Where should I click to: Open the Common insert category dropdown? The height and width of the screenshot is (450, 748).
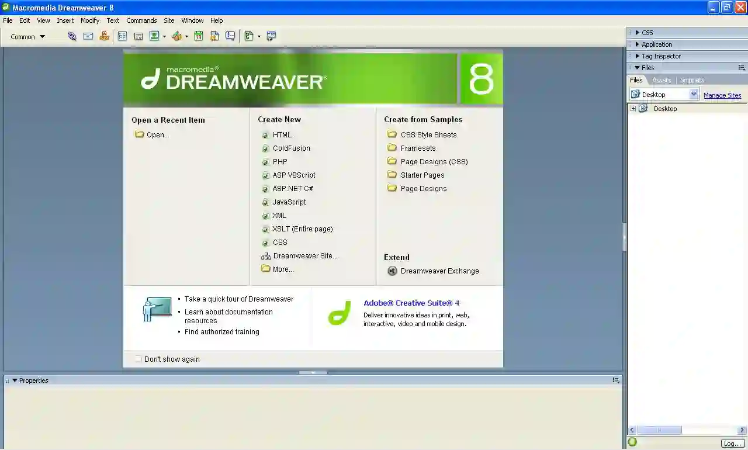click(x=27, y=37)
